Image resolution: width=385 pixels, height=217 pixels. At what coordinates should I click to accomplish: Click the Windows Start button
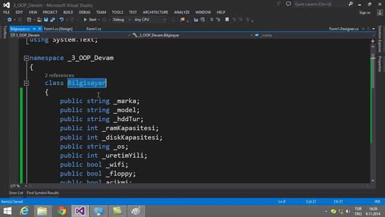pyautogui.click(x=7, y=211)
